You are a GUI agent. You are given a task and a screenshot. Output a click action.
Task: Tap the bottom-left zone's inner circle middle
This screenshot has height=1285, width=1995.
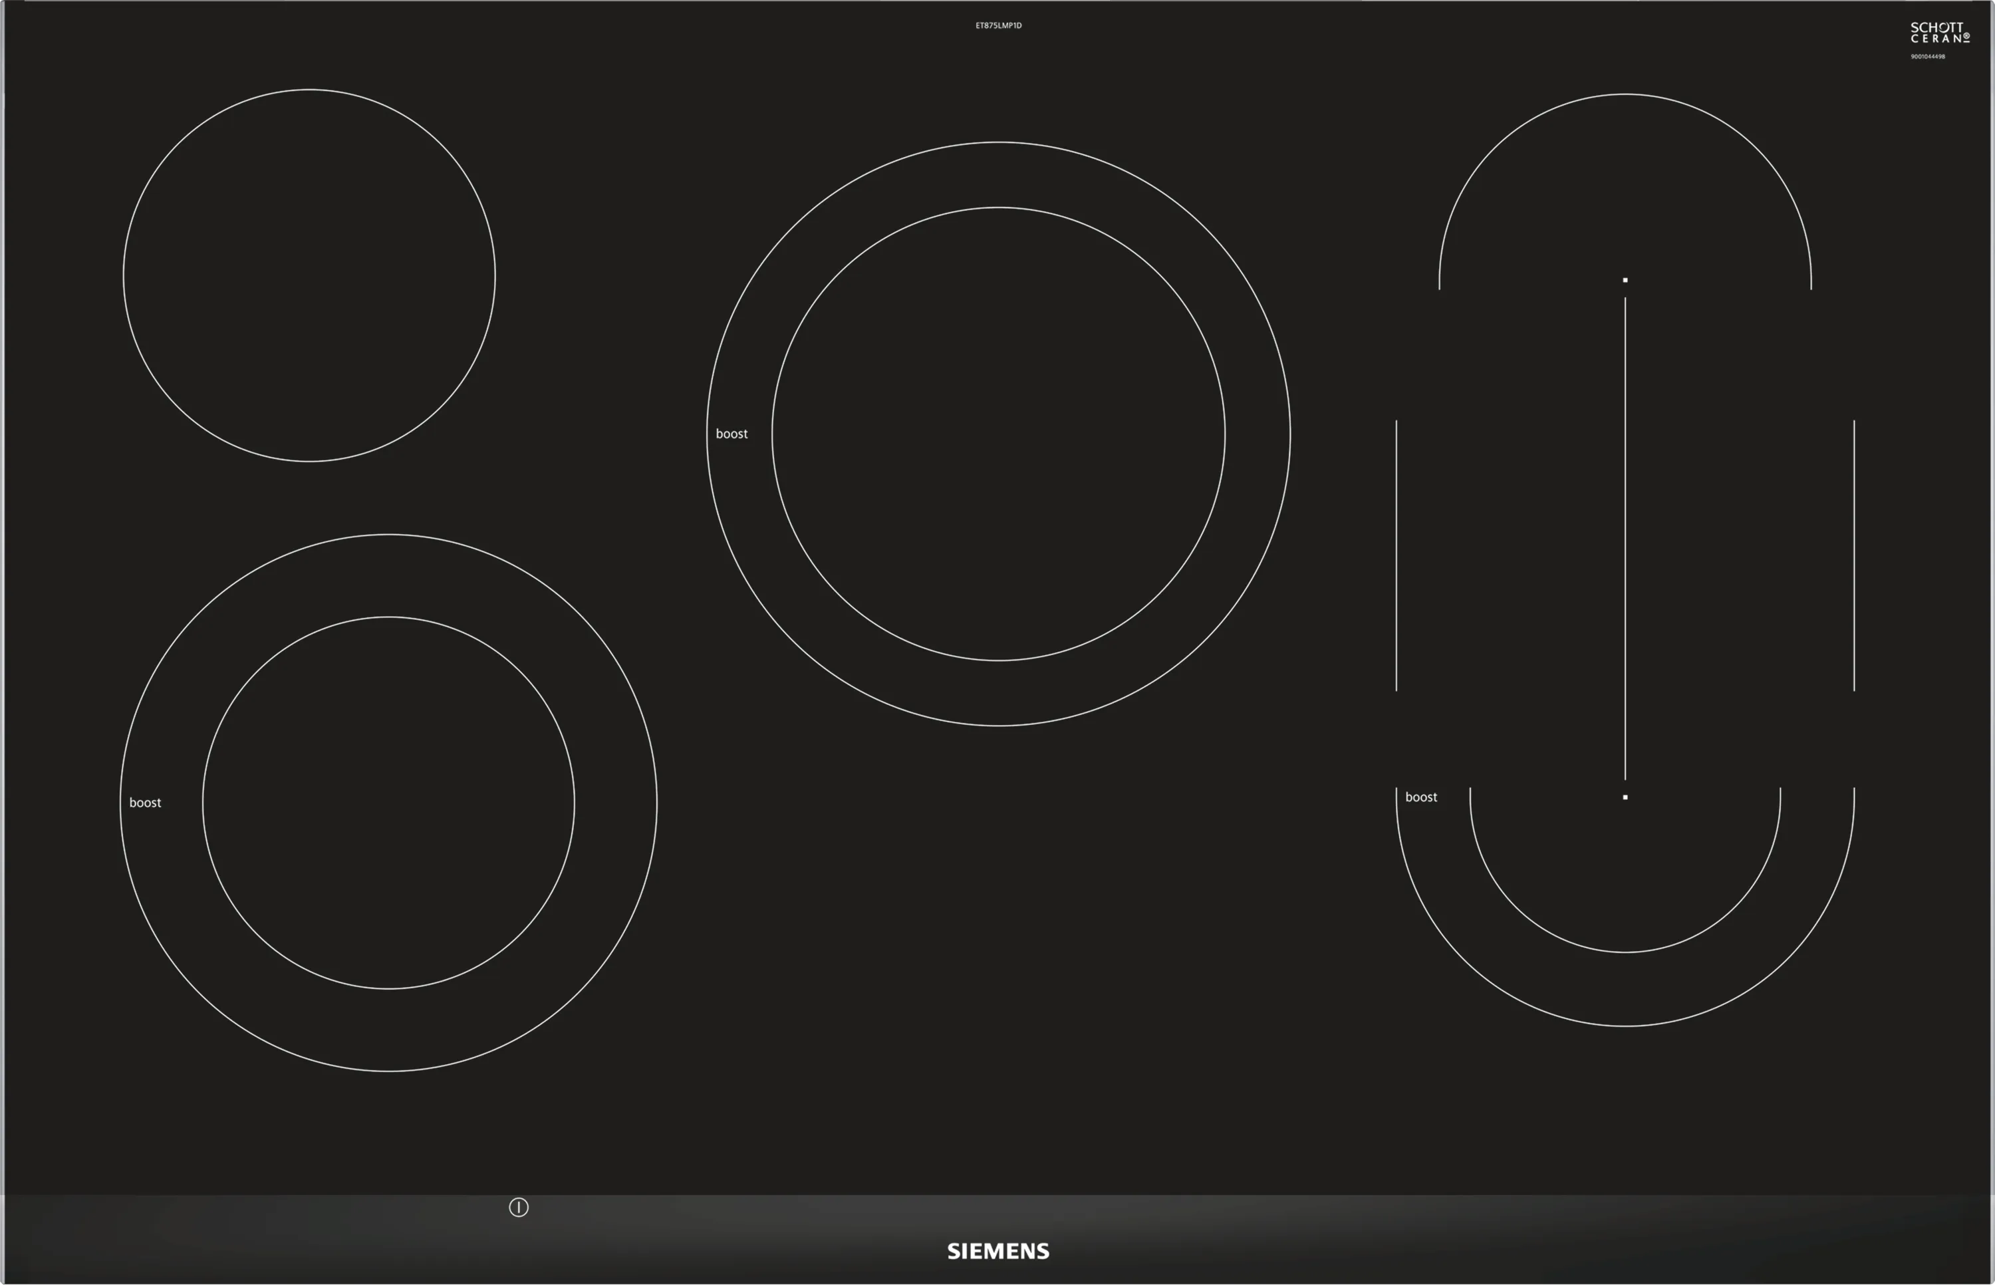tap(388, 803)
